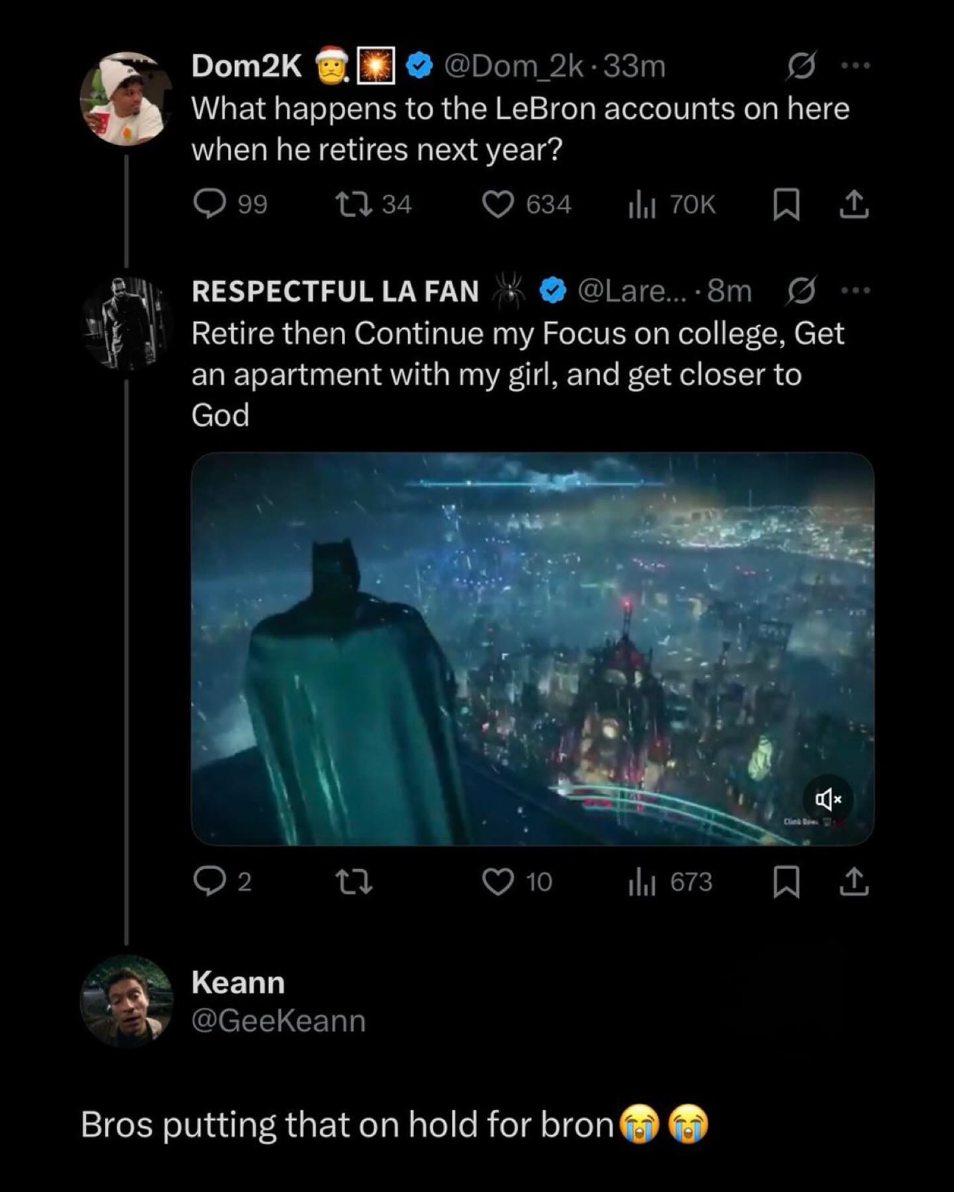
Task: Open Grok icon on Dom2K's tweet
Action: [x=801, y=66]
